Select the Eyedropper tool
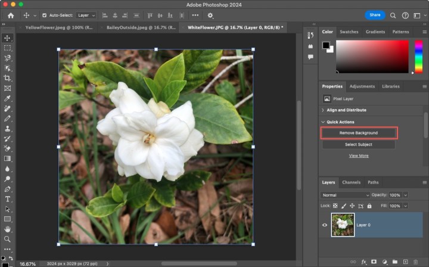Image resolution: width=429 pixels, height=267 pixels. (x=7, y=98)
